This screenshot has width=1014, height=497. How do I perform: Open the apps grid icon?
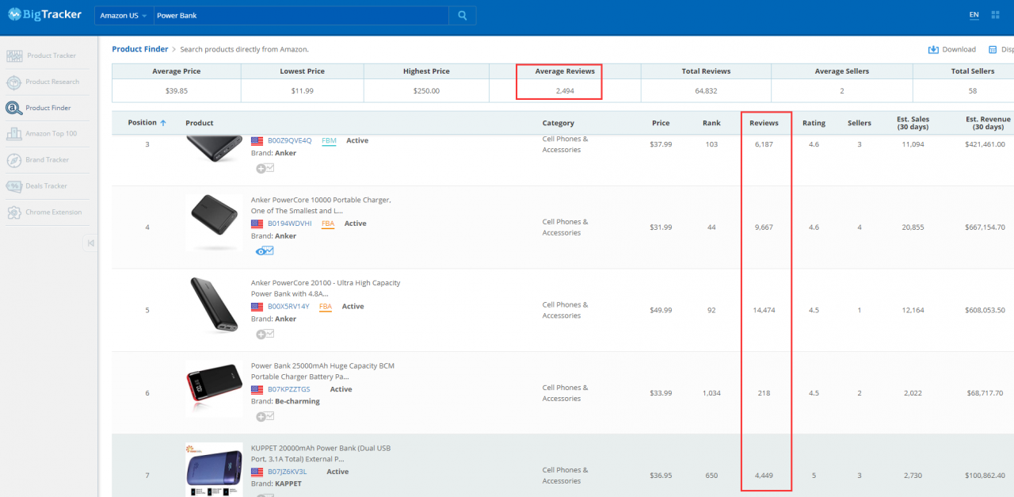tap(996, 15)
